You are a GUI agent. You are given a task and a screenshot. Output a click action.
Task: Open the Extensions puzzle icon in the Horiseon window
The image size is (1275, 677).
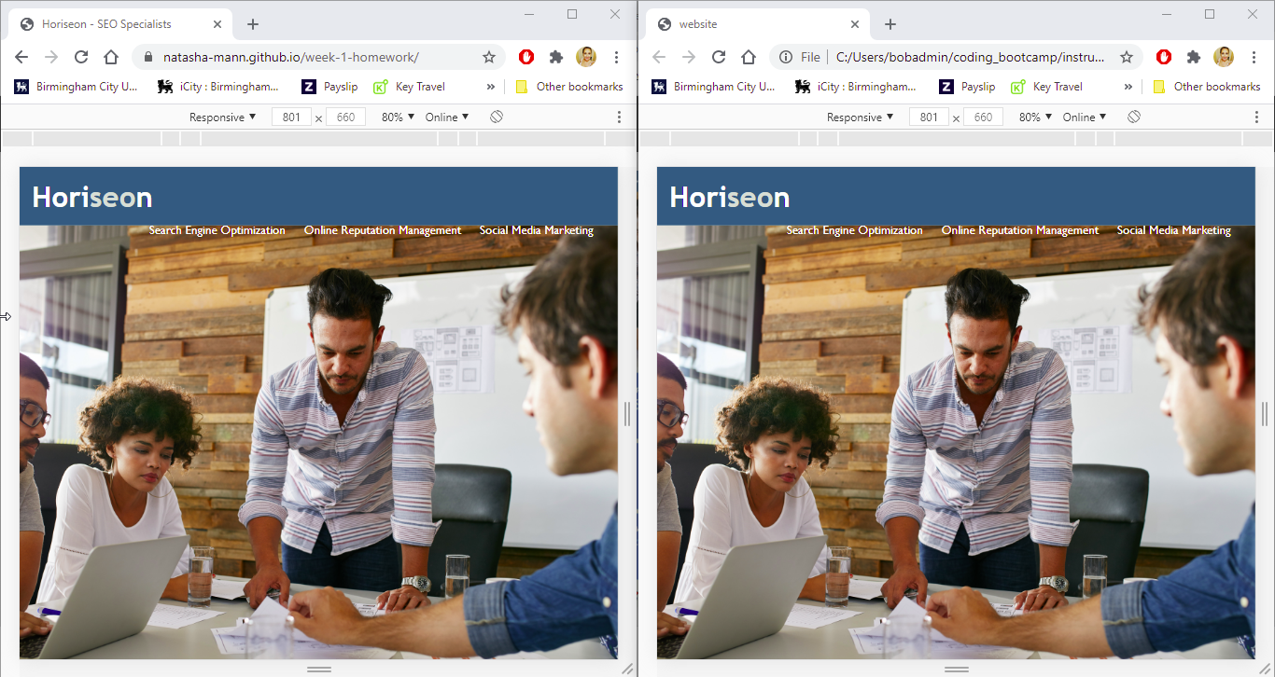556,57
